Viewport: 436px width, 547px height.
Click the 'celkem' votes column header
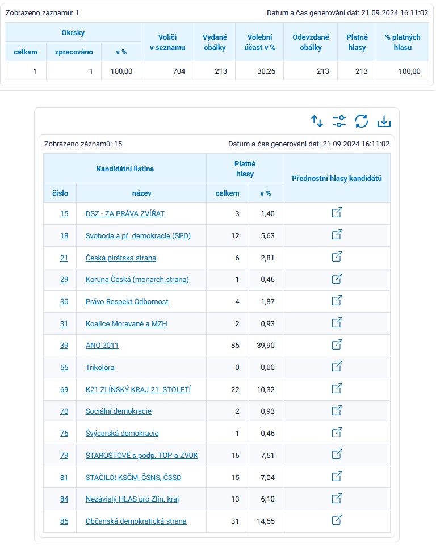tap(227, 193)
